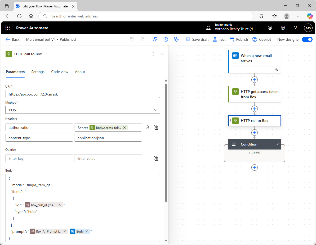The height and width of the screenshot is (245, 316).
Task: Collapse the HTTP call to Box panel
Action: pos(163,54)
